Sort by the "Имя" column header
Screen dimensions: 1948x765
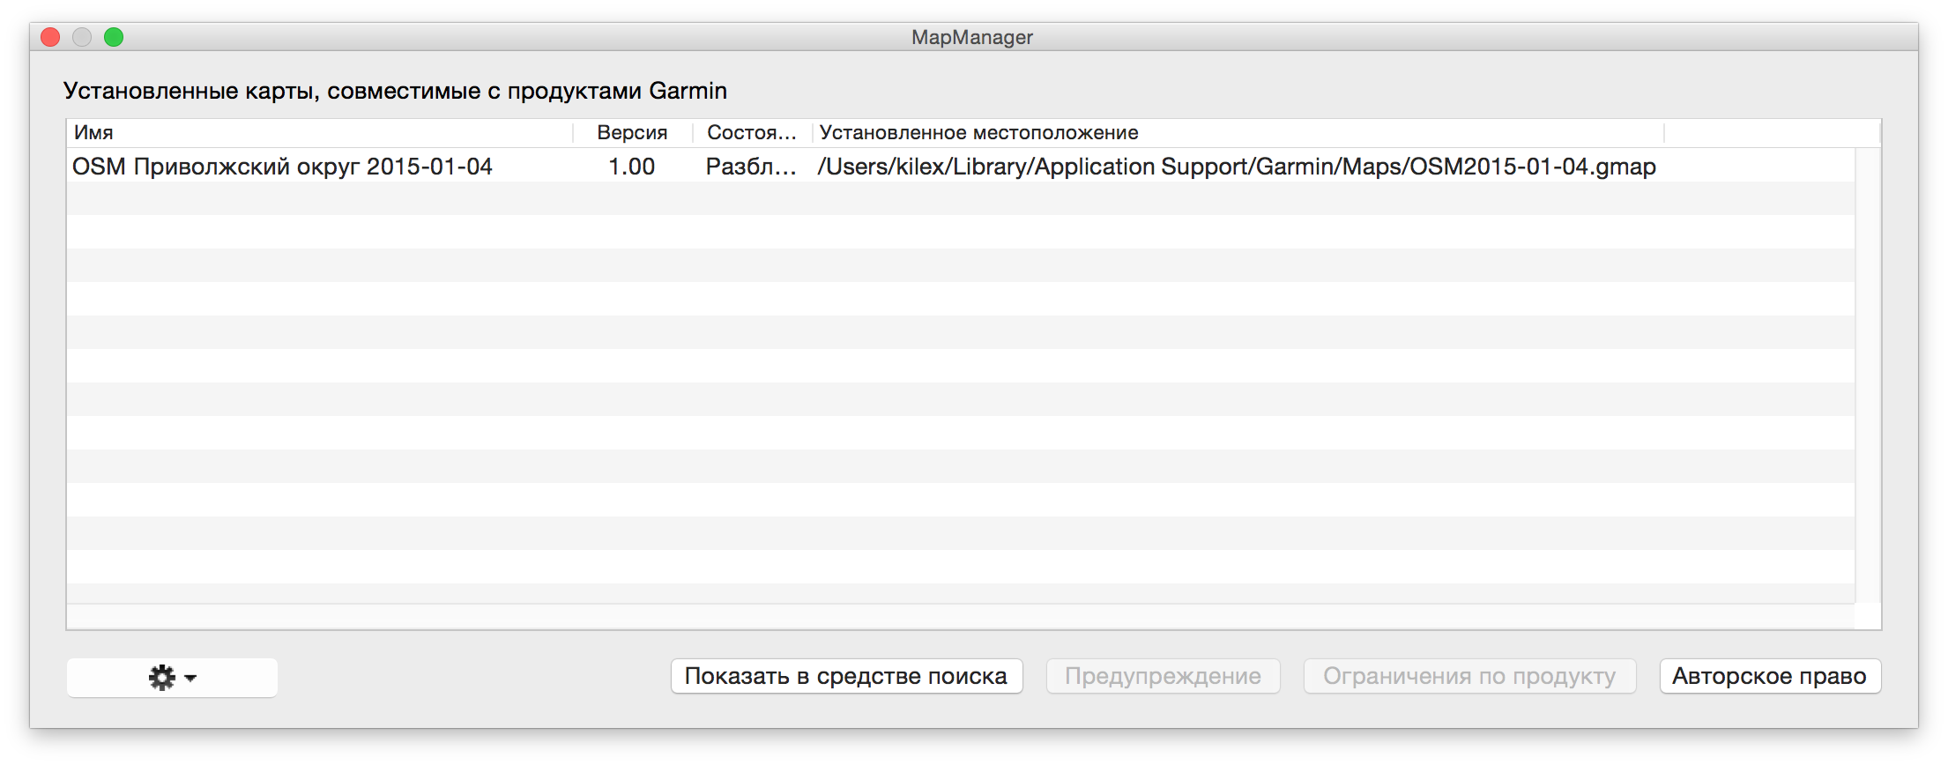tap(320, 132)
